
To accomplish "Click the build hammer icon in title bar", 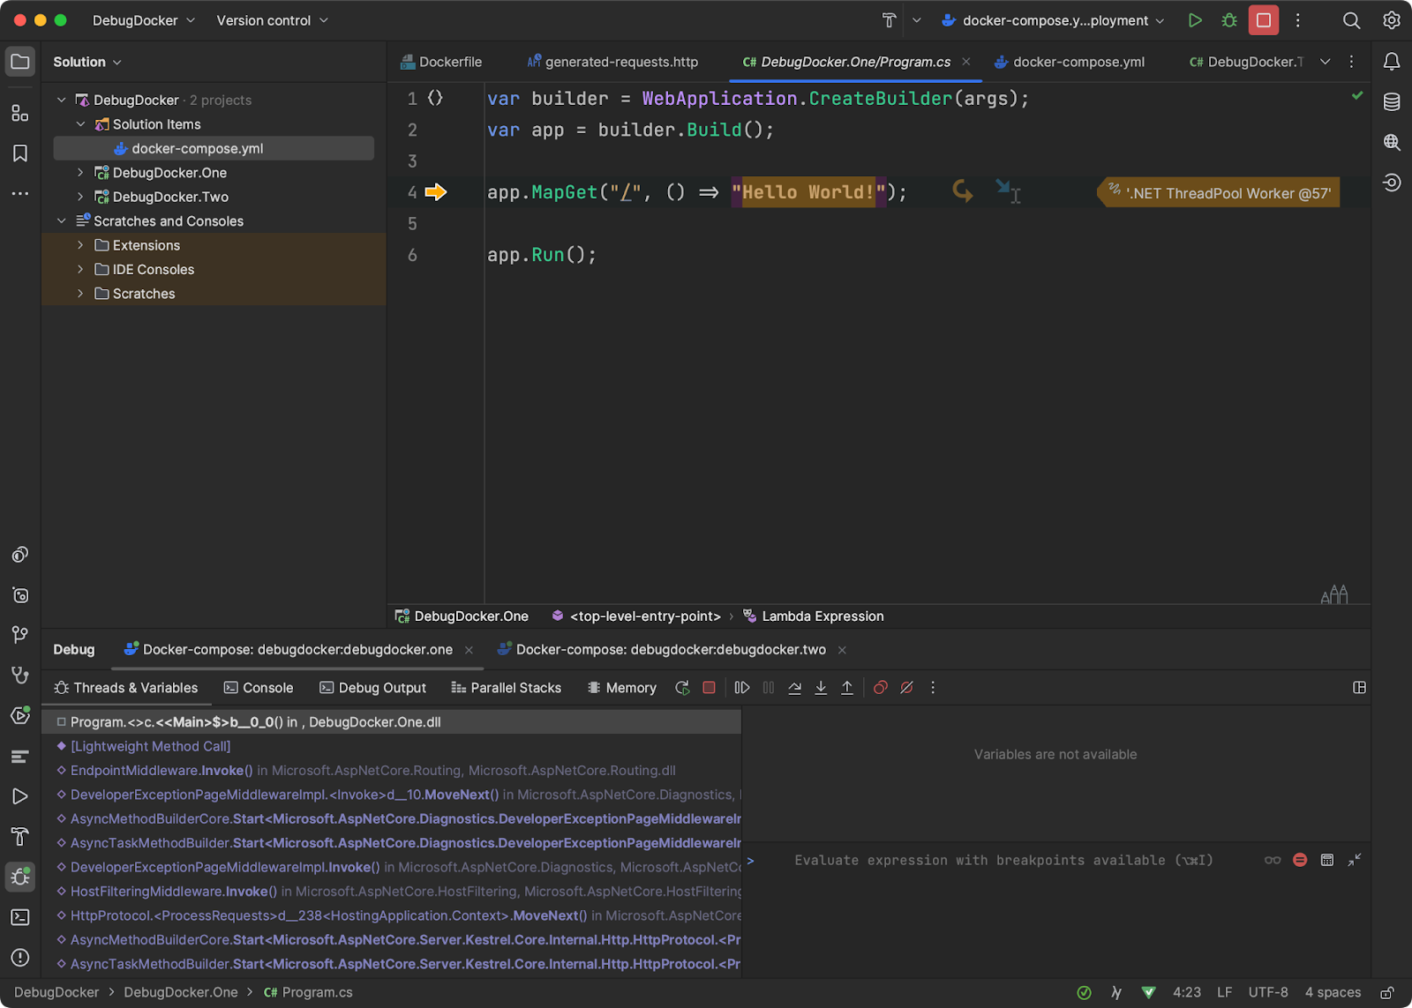I will [x=889, y=20].
